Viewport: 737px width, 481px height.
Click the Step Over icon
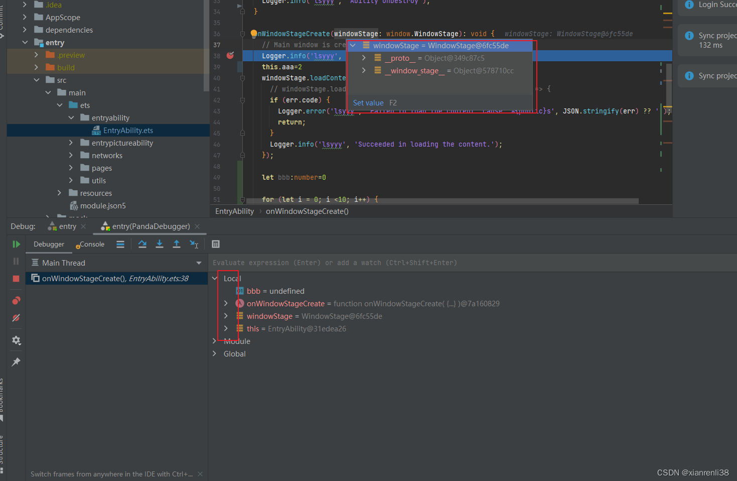(142, 244)
